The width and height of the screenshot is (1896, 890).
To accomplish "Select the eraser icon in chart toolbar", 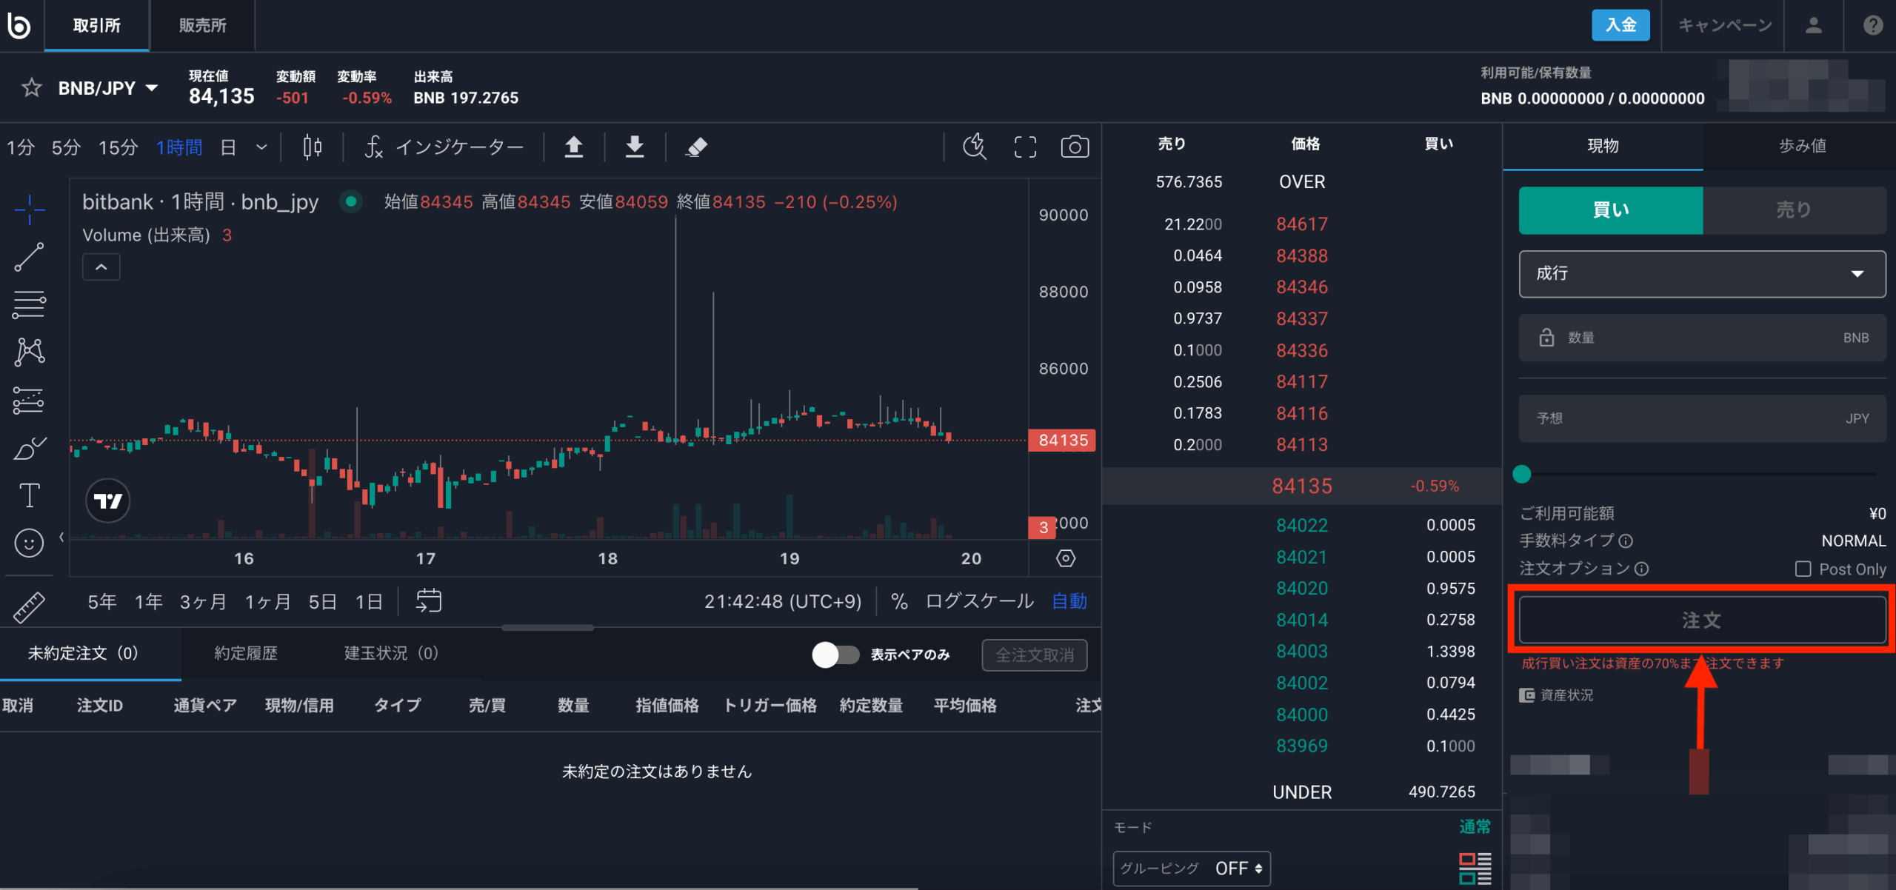I will point(696,147).
